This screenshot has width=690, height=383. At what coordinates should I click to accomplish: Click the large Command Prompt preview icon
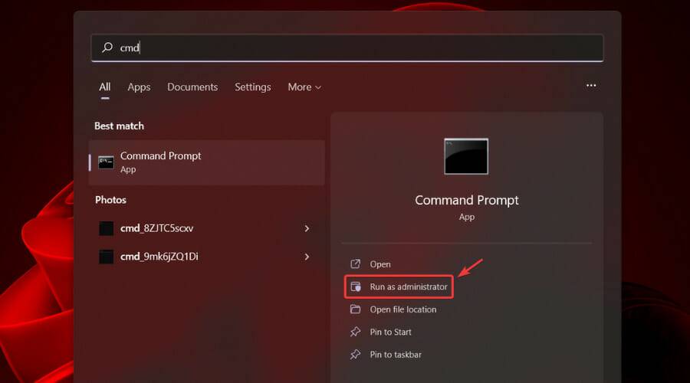tap(466, 156)
